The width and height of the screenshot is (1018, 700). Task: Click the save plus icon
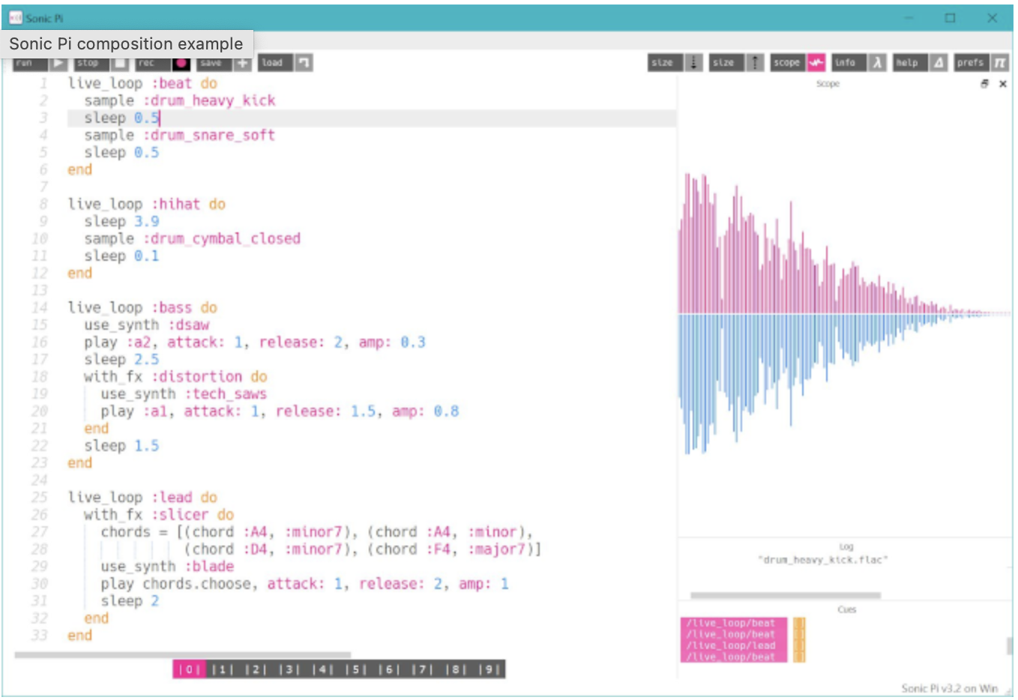pos(243,64)
